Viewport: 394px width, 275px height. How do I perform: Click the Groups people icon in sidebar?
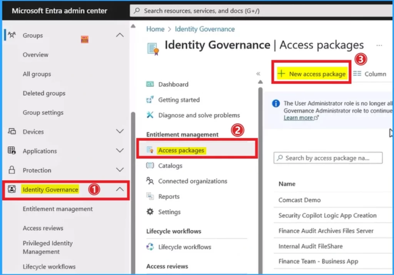tap(12, 35)
